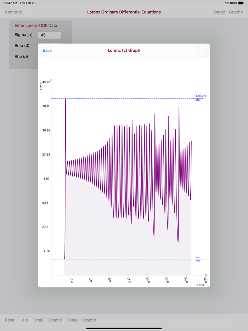This screenshot has width=248, height=331.
Task: Click the x-axis tick 14.0
Action: tap(129, 280)
